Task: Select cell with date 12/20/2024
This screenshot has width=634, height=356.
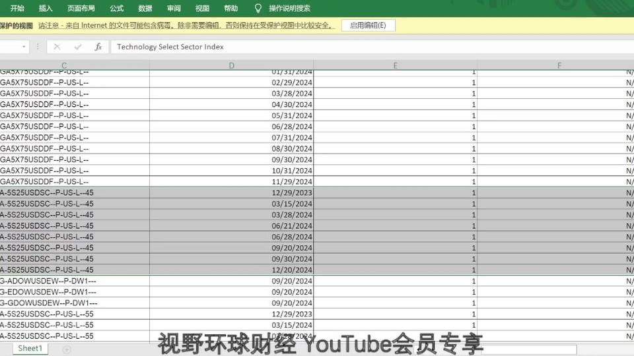Action: tap(231, 270)
